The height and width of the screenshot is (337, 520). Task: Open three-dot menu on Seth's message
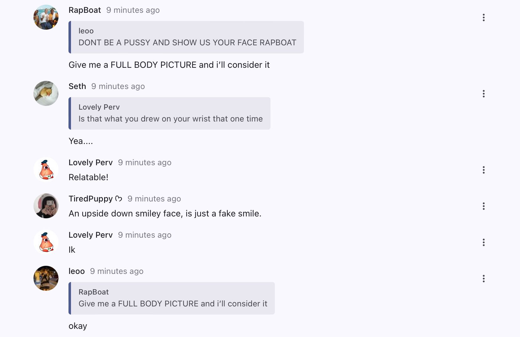coord(483,94)
